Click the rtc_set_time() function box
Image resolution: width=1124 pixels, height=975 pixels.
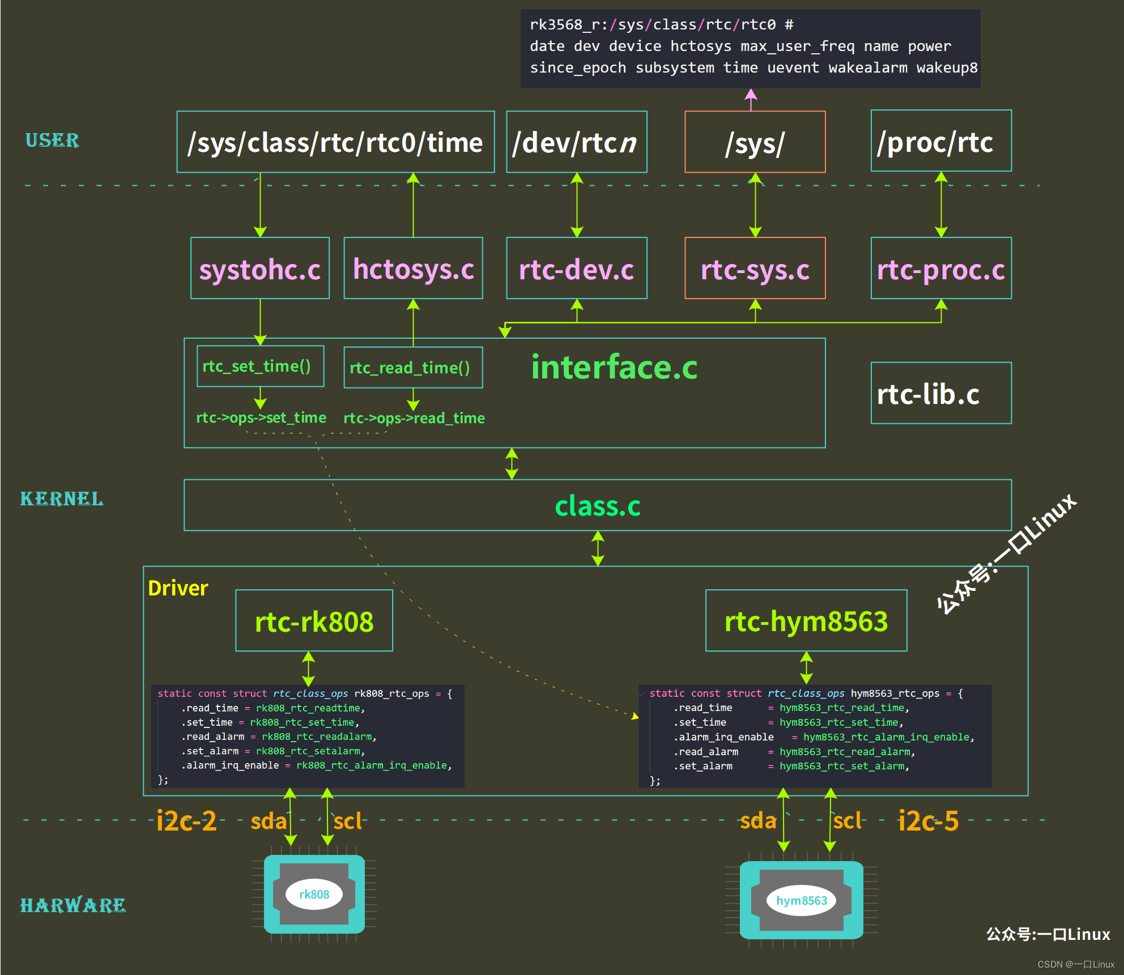[260, 366]
